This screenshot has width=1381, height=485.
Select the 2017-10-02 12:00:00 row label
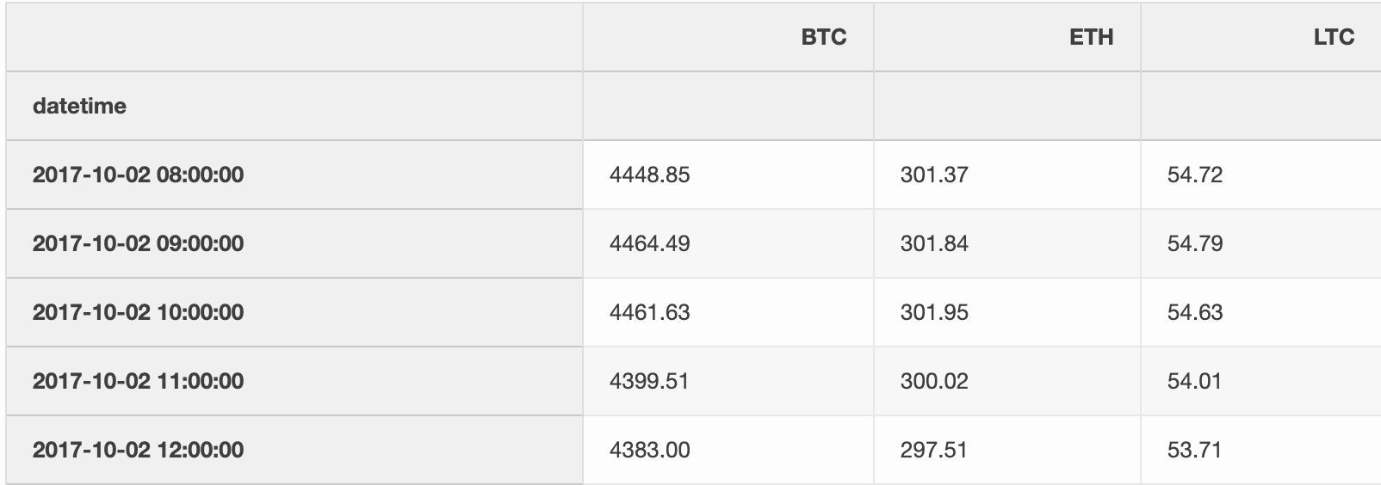tap(138, 450)
